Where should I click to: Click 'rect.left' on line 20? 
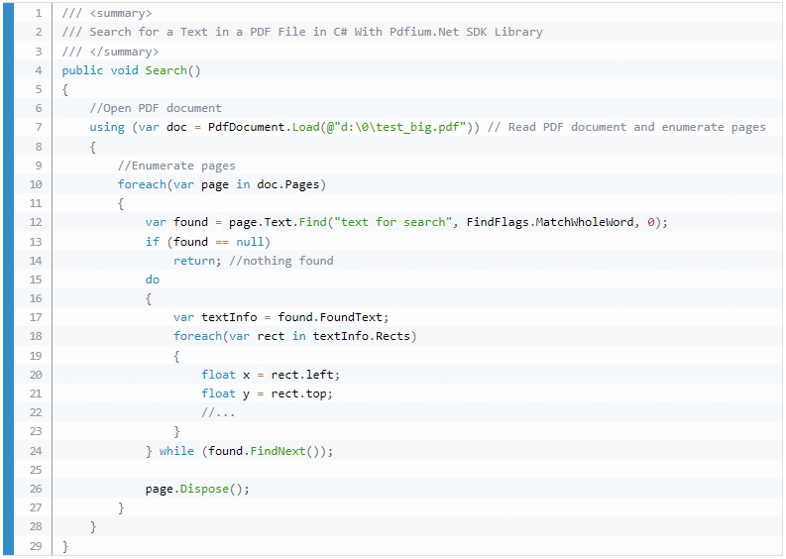pyautogui.click(x=302, y=375)
